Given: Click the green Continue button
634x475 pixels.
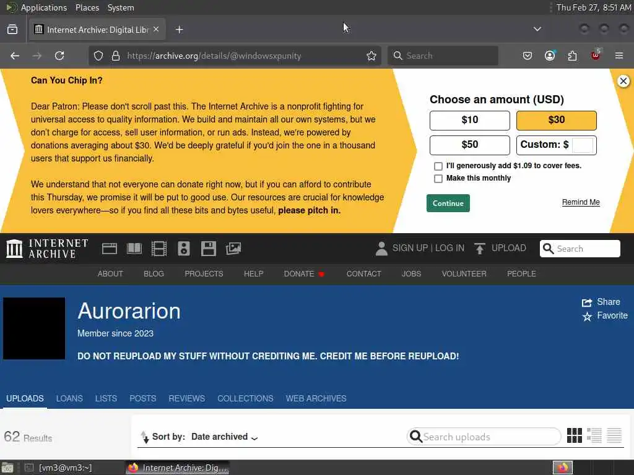Looking at the screenshot, I should point(448,203).
